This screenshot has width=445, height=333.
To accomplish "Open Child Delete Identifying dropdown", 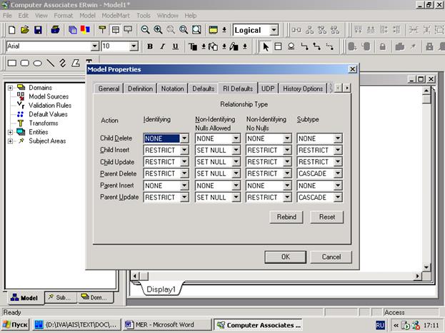I will (184, 138).
